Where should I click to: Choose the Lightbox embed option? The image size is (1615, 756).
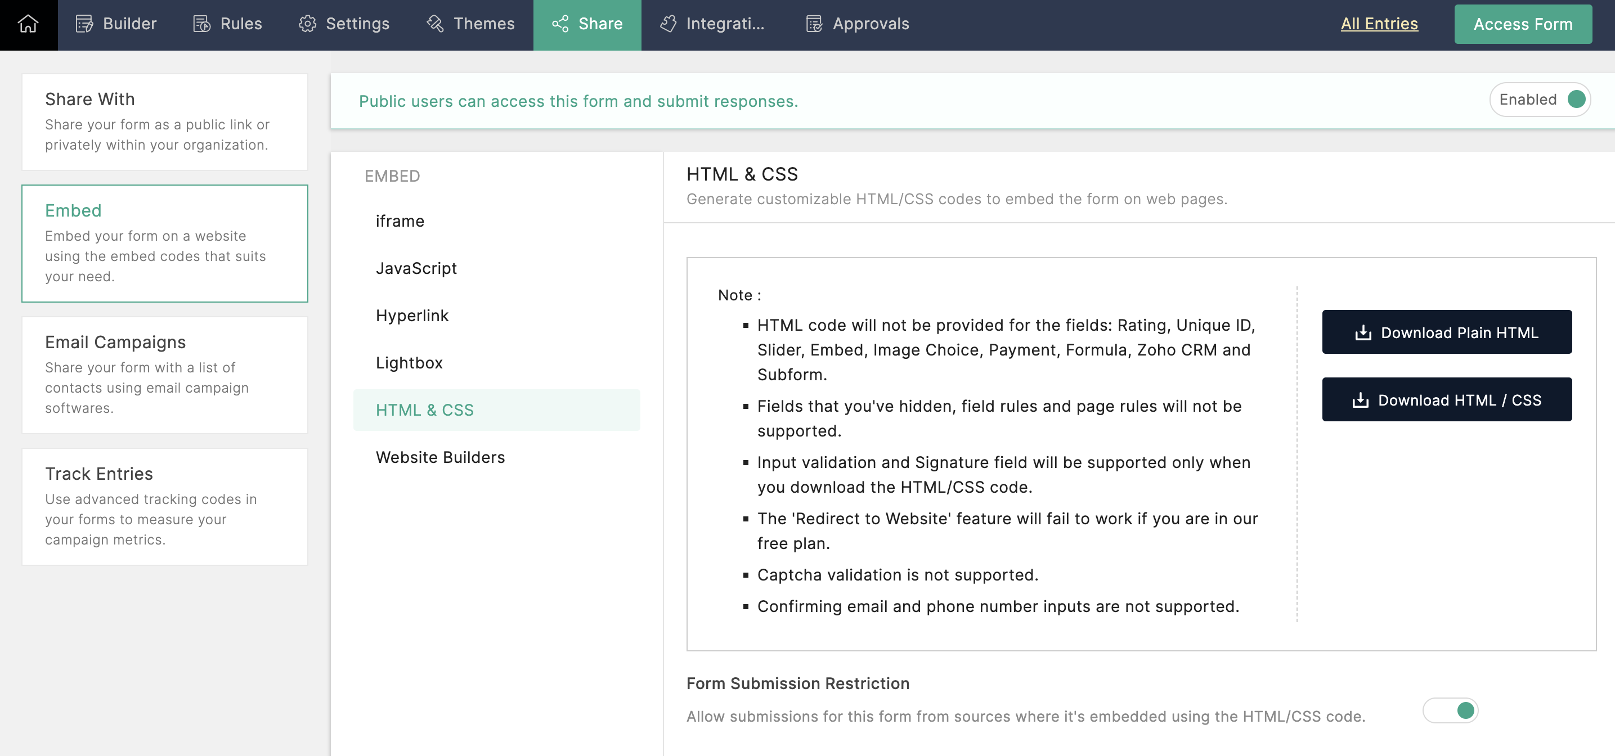tap(409, 363)
